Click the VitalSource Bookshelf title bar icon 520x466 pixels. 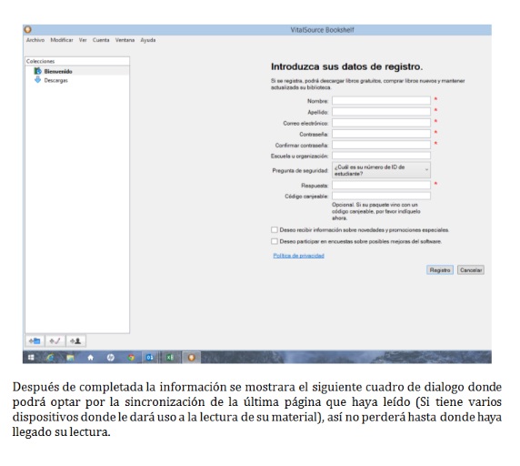28,29
